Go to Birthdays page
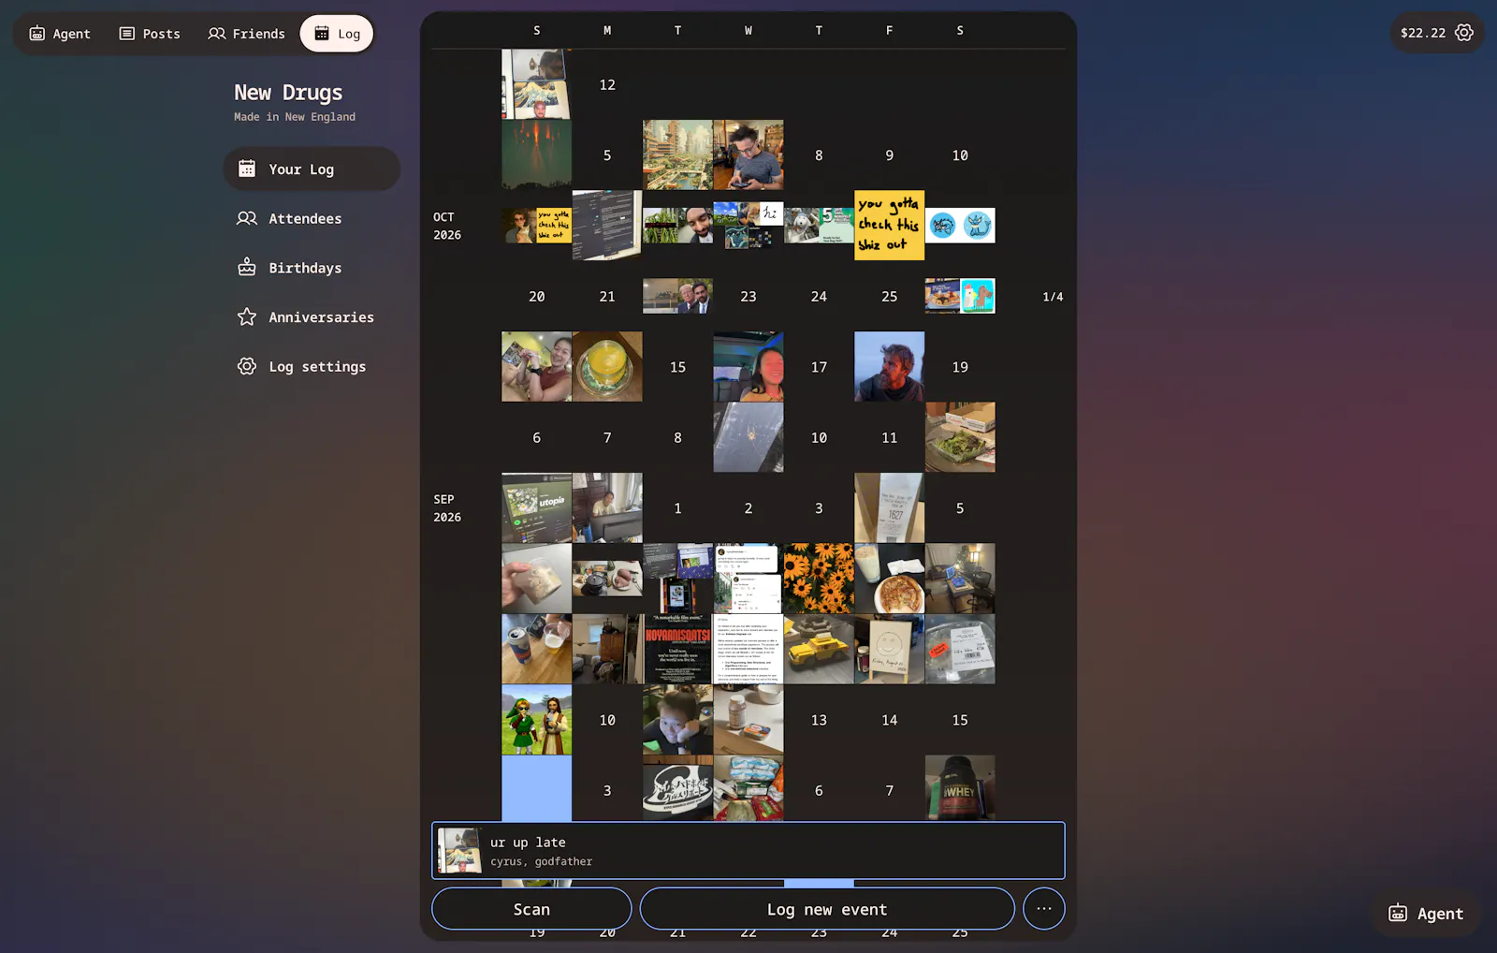 click(312, 268)
